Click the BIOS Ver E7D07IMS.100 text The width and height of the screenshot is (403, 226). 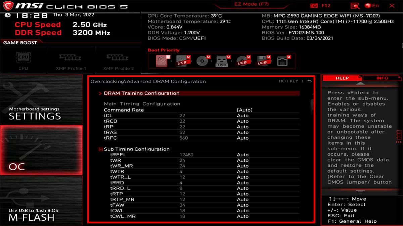tap(293, 33)
